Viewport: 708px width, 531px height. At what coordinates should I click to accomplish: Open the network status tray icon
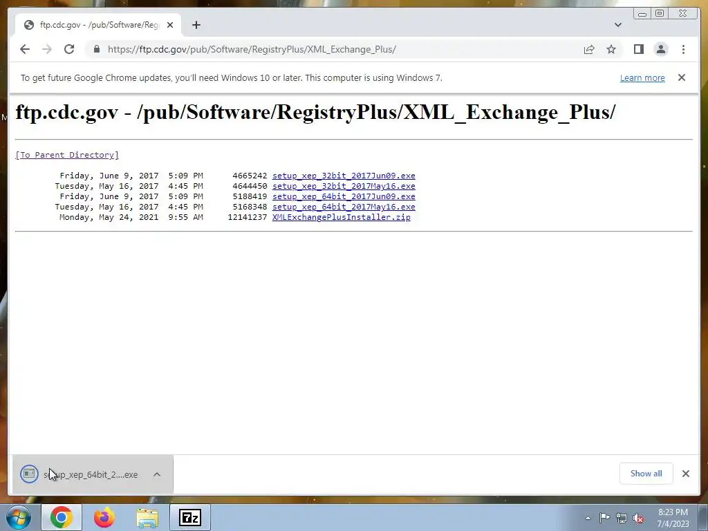click(622, 518)
